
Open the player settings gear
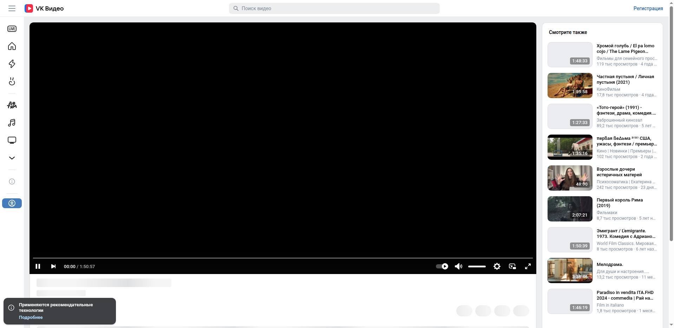[497, 266]
